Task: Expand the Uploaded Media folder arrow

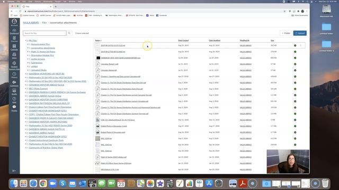Action: click(28, 70)
